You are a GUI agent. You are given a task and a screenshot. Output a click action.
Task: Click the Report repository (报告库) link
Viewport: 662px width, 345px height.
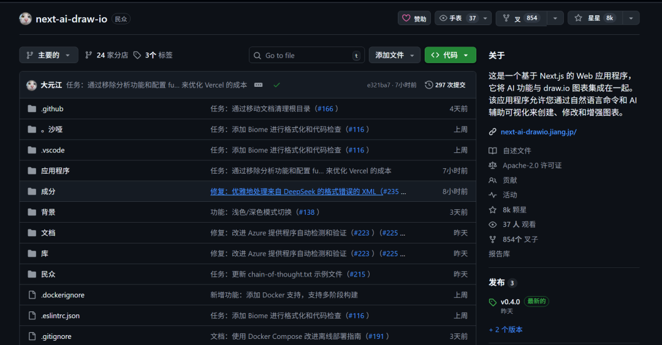pyautogui.click(x=499, y=254)
